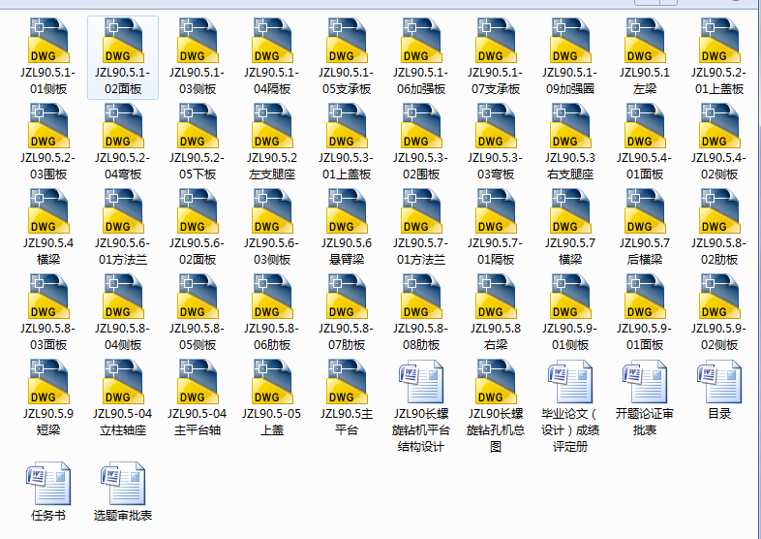The width and height of the screenshot is (761, 539).
Task: Click the JZL90长螺旋钻孔机总图 DWG icon
Action: tap(496, 382)
